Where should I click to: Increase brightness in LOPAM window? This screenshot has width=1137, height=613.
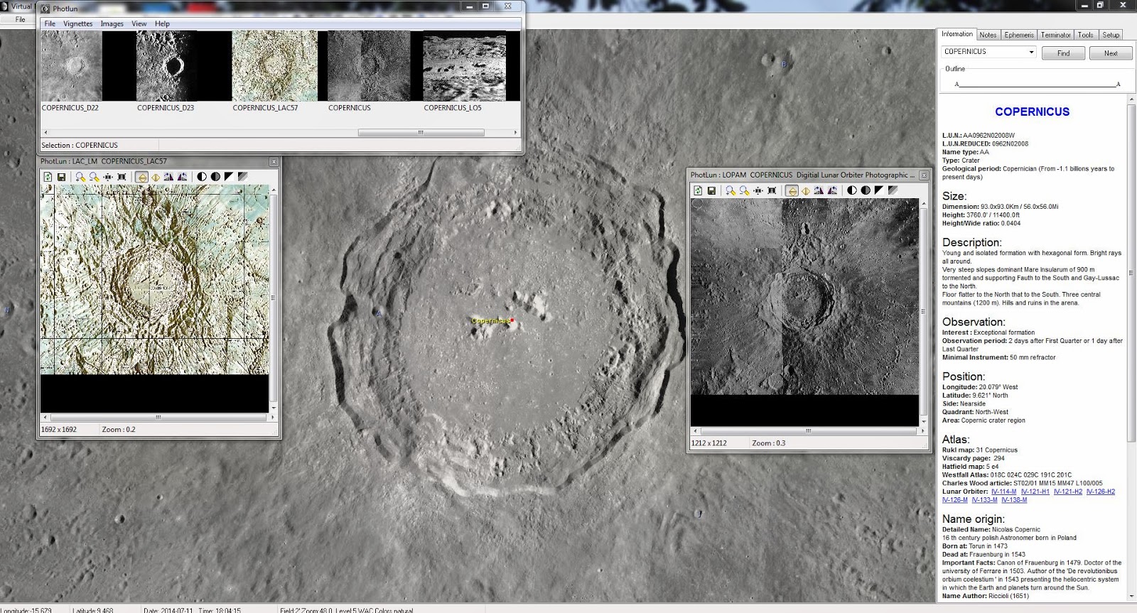pyautogui.click(x=879, y=190)
